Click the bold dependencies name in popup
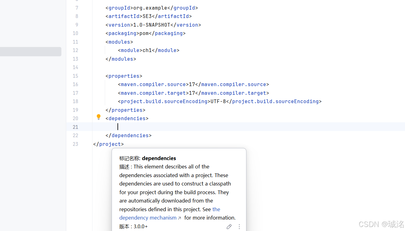The height and width of the screenshot is (231, 405). pyautogui.click(x=159, y=158)
